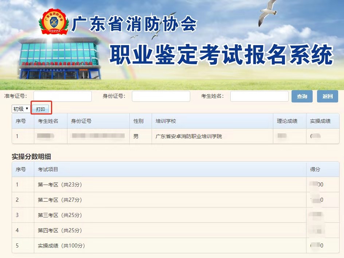This screenshot has height=258, width=344.
Task: Select the 考生姓名 input field
Action: tap(259, 96)
